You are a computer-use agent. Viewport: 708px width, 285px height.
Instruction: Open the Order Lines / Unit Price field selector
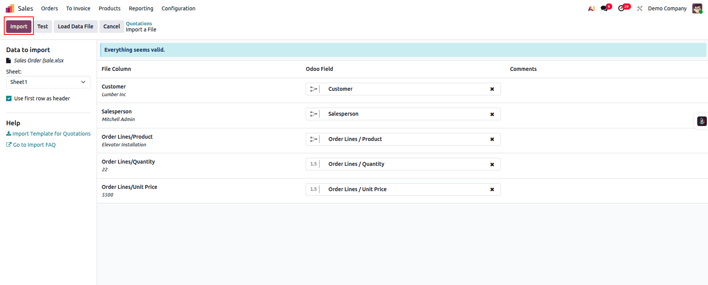[403, 189]
